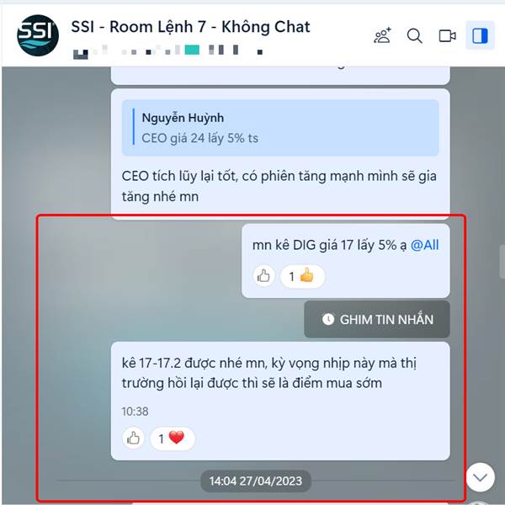Viewport: 505px width, 505px height.
Task: Open quoted Nguyễn Huỳnh reply preview
Action: tap(280, 128)
